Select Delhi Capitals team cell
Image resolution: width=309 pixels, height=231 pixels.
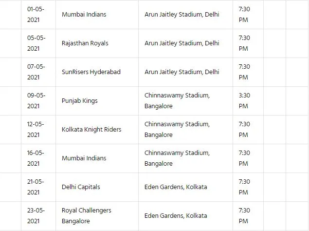point(97,187)
